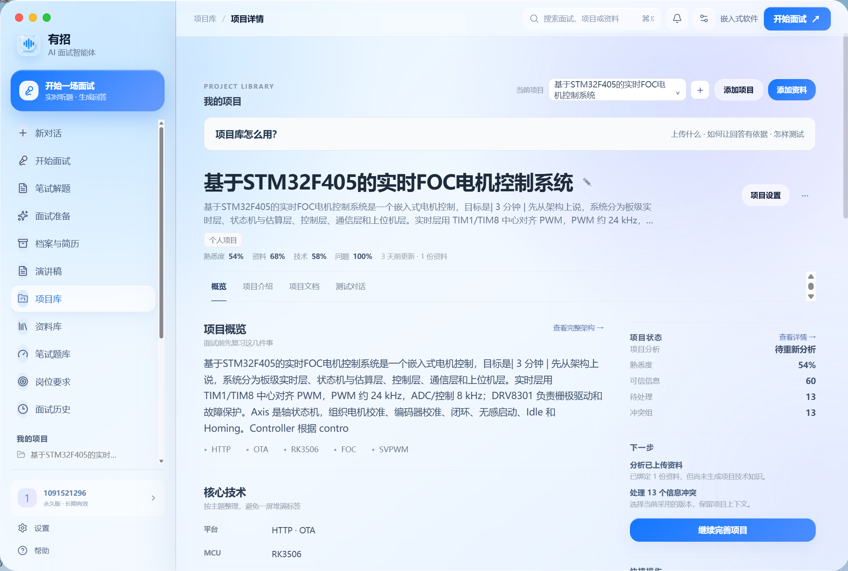Click the microphone icon beside 开始面试
The height and width of the screenshot is (571, 848).
(x=23, y=161)
